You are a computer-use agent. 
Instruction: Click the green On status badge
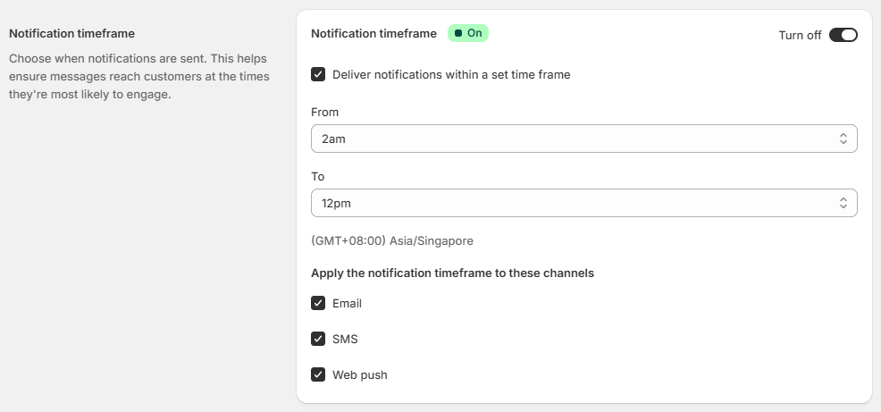pos(468,33)
